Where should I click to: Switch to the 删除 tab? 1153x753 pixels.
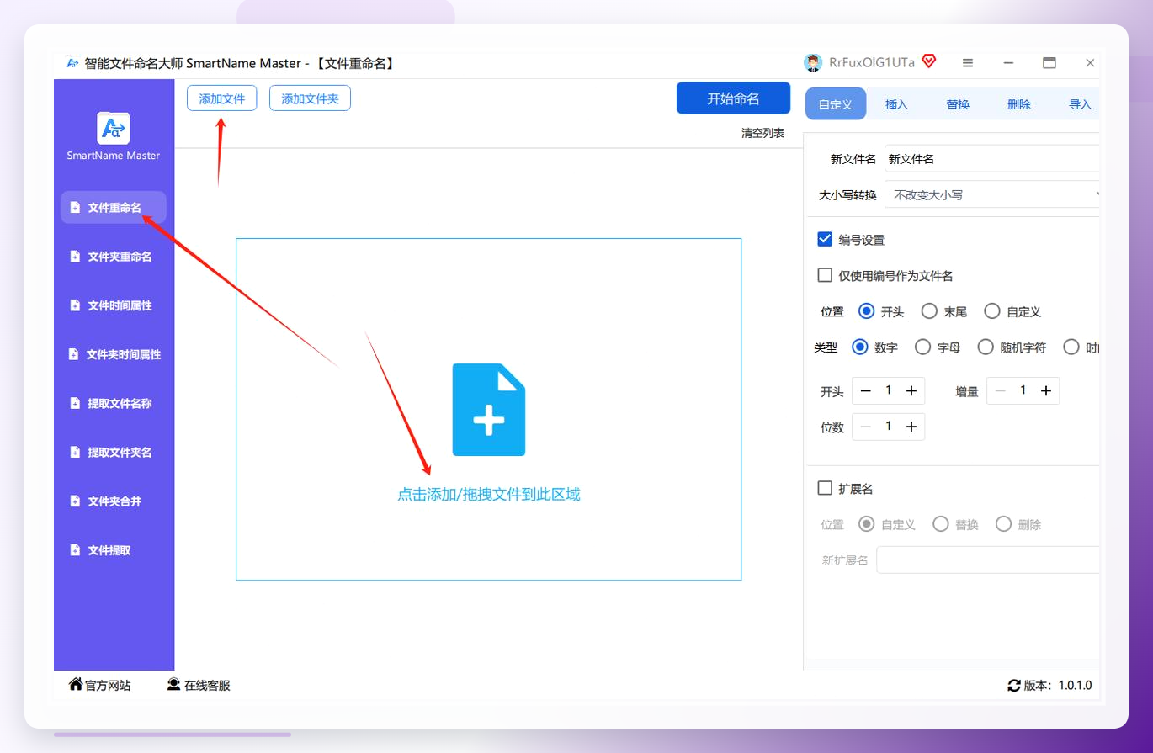coord(1018,104)
